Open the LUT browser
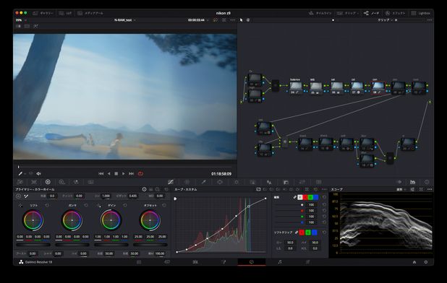The image size is (447, 283). 65,13
